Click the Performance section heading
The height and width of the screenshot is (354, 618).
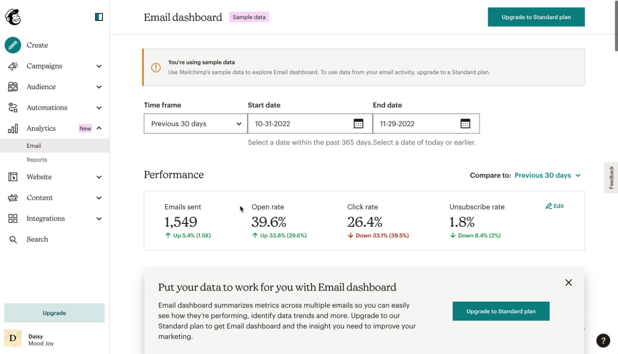click(x=174, y=175)
